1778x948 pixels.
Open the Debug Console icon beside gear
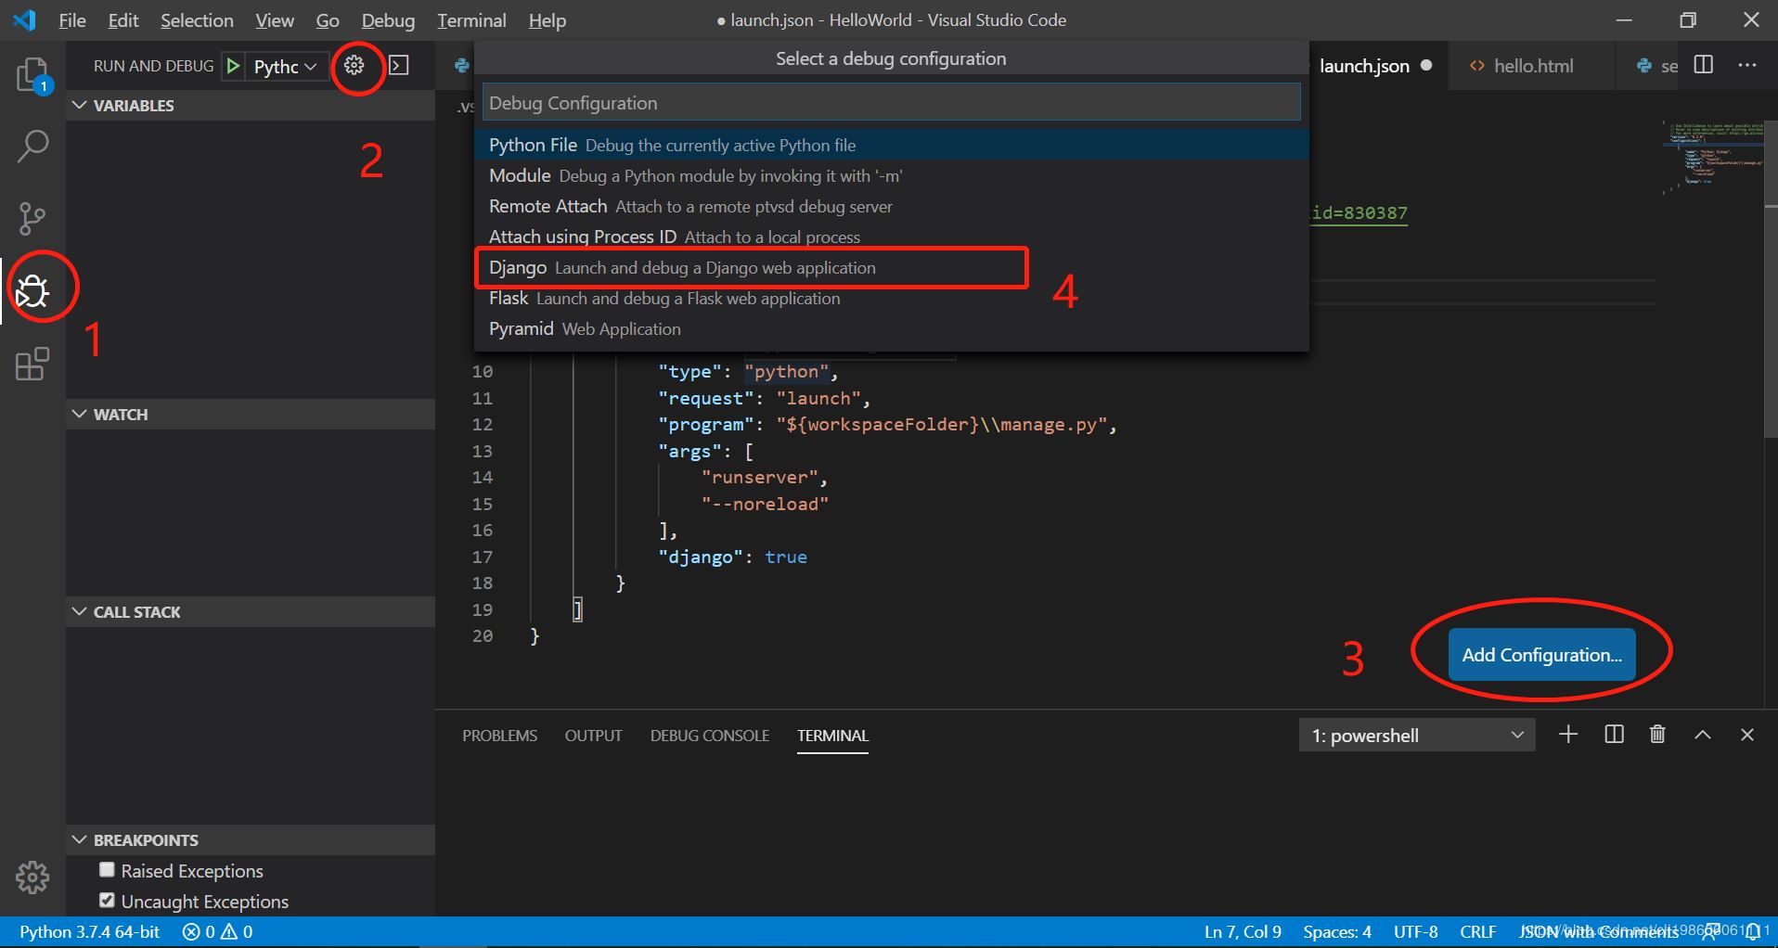399,65
